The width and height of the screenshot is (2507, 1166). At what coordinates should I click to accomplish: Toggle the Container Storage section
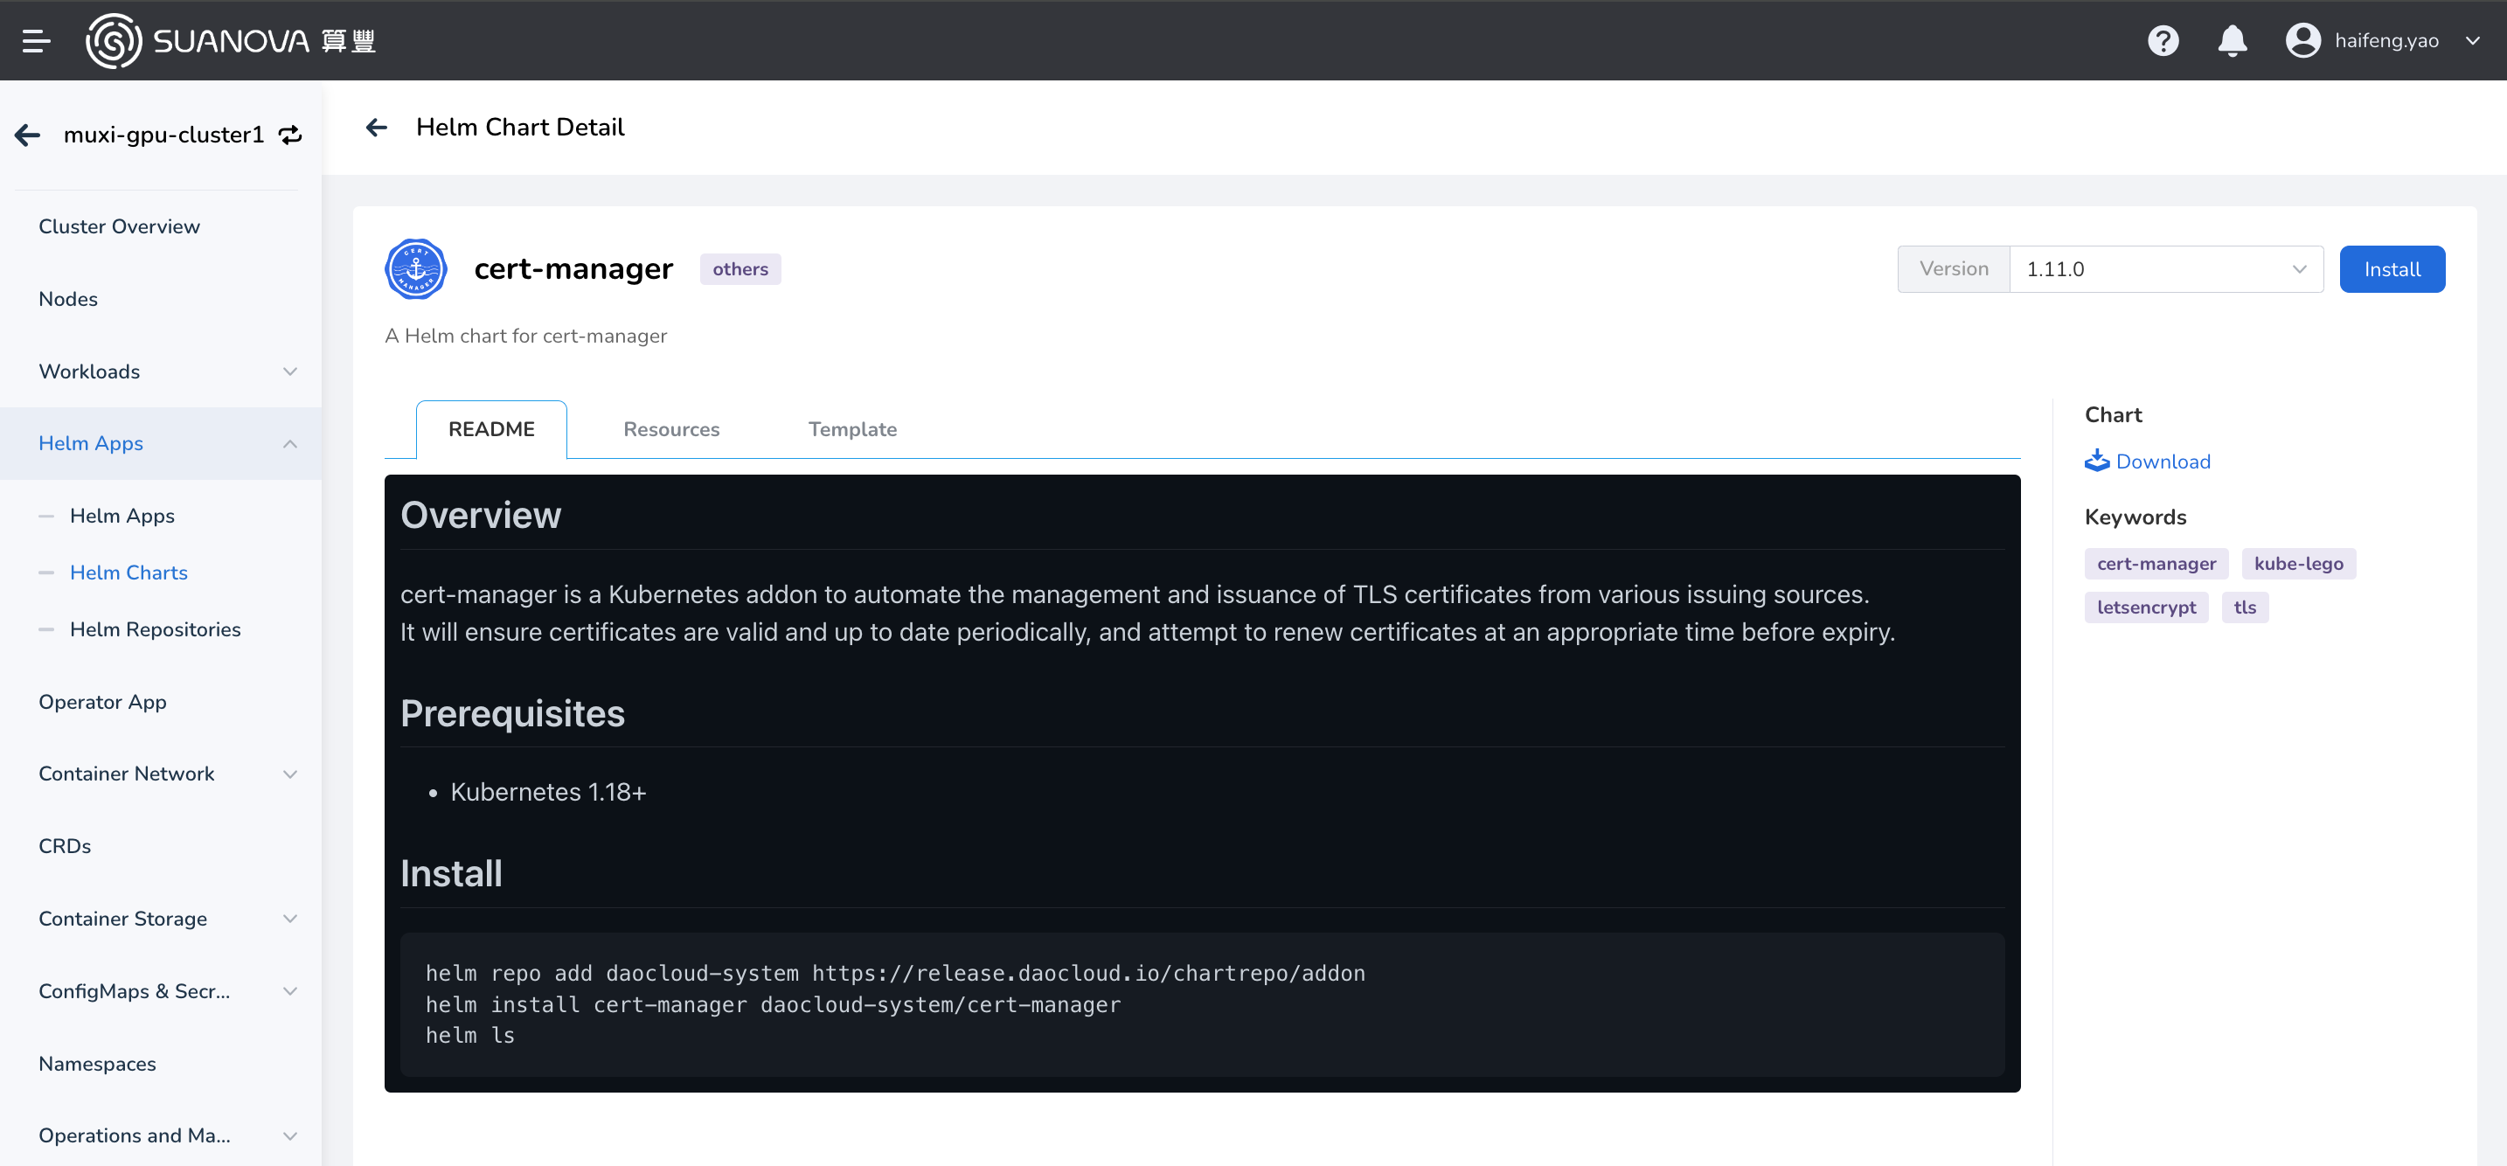pyautogui.click(x=168, y=918)
